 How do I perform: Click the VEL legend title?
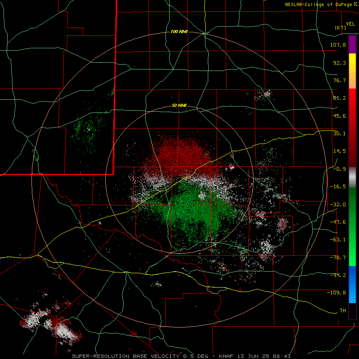[350, 24]
